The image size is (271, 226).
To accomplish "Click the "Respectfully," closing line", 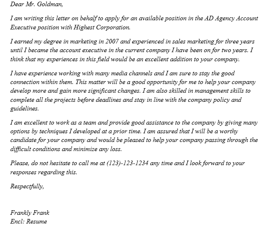I will point(27,186).
